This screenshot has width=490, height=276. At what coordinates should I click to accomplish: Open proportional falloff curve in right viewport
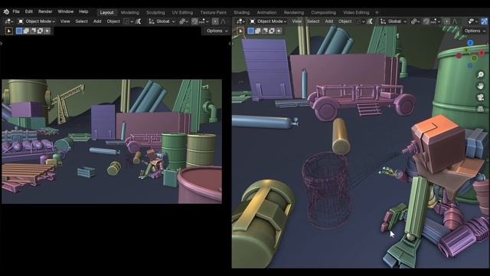455,21
